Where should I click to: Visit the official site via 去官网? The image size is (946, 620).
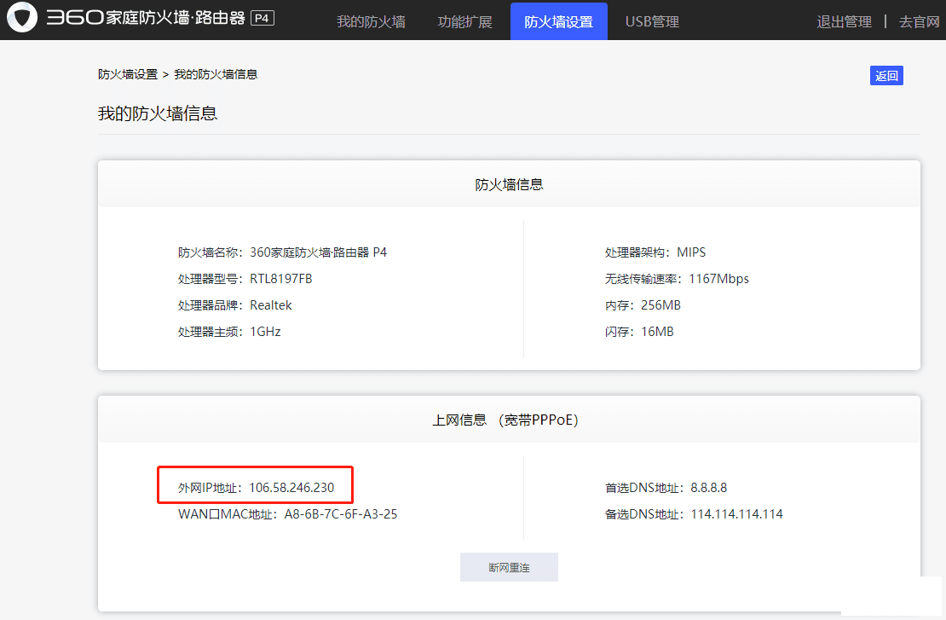point(919,21)
